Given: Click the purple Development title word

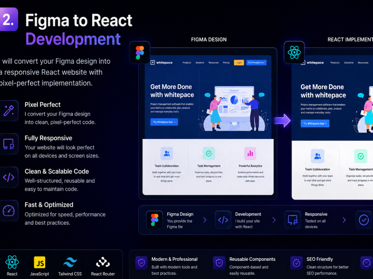Looking at the screenshot, I should click(x=73, y=39).
